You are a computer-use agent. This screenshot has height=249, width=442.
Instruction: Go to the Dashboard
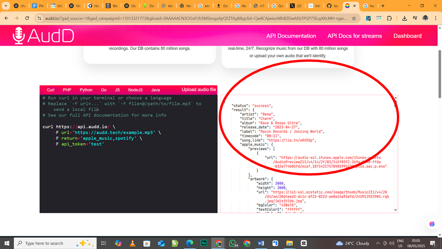(x=407, y=36)
